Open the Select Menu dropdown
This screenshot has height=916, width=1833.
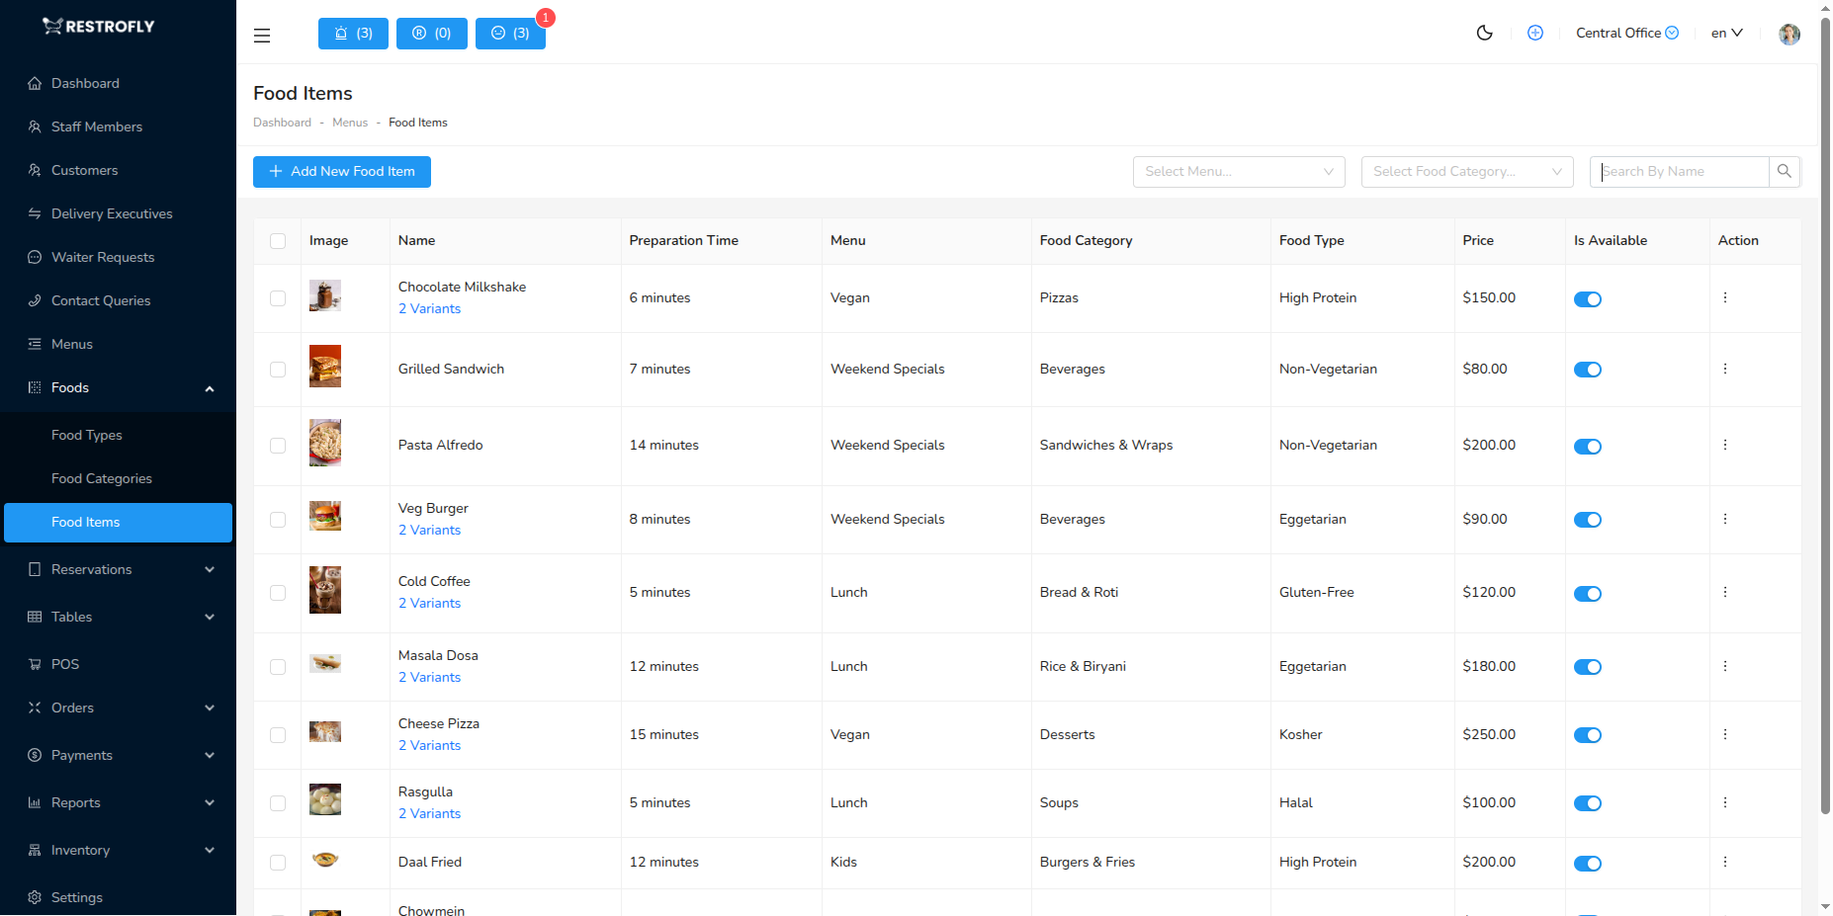[x=1238, y=171]
